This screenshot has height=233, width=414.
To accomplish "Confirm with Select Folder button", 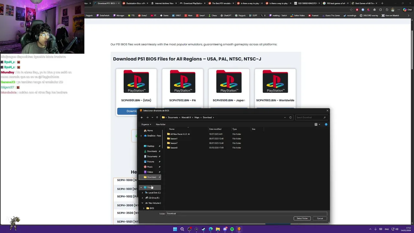I will [302, 218].
